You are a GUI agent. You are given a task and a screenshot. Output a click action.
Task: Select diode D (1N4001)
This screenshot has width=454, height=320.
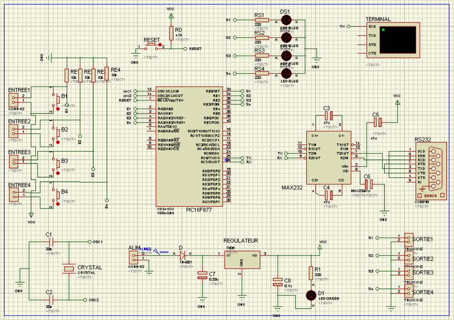[x=182, y=255]
